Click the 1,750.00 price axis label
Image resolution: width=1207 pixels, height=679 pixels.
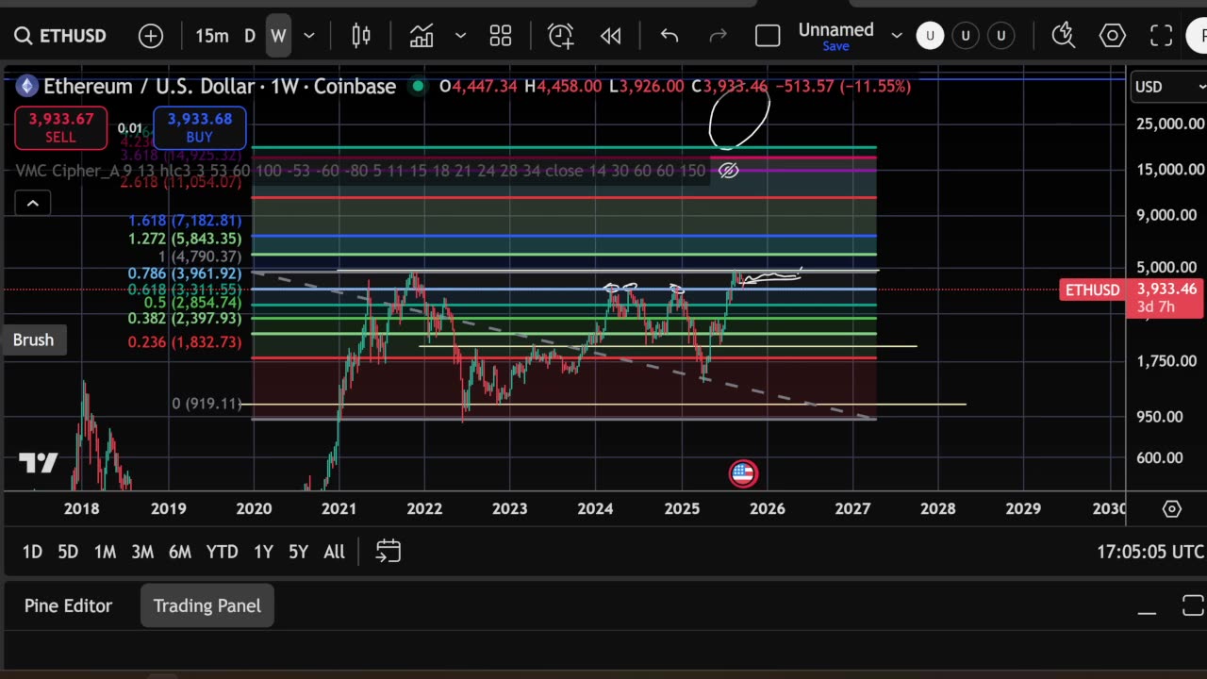coord(1166,361)
